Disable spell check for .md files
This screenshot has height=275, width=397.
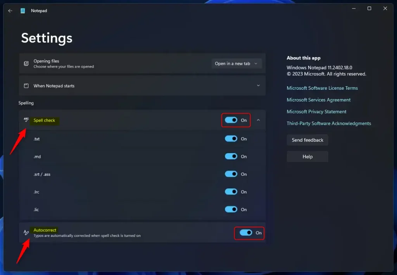click(x=231, y=156)
